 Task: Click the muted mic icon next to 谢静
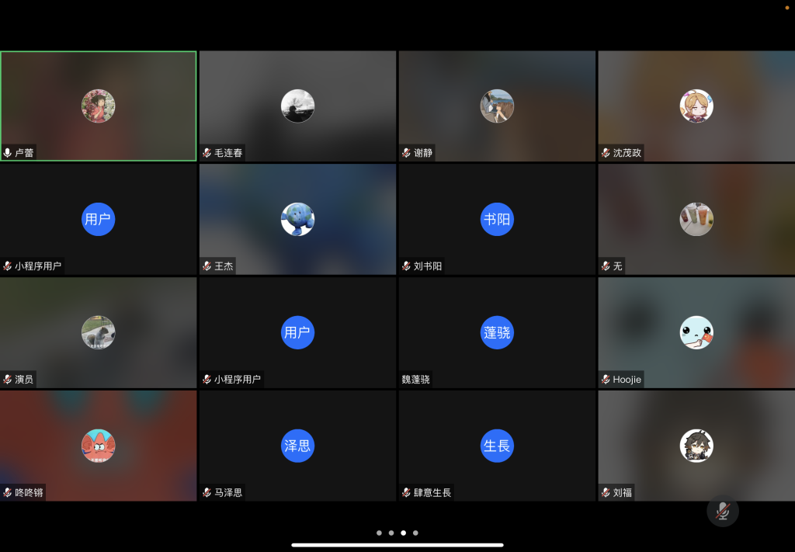click(406, 153)
